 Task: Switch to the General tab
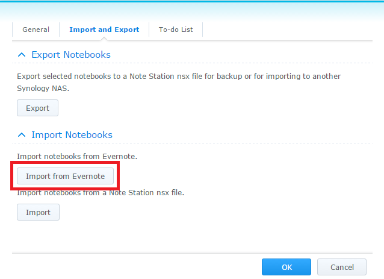[36, 30]
